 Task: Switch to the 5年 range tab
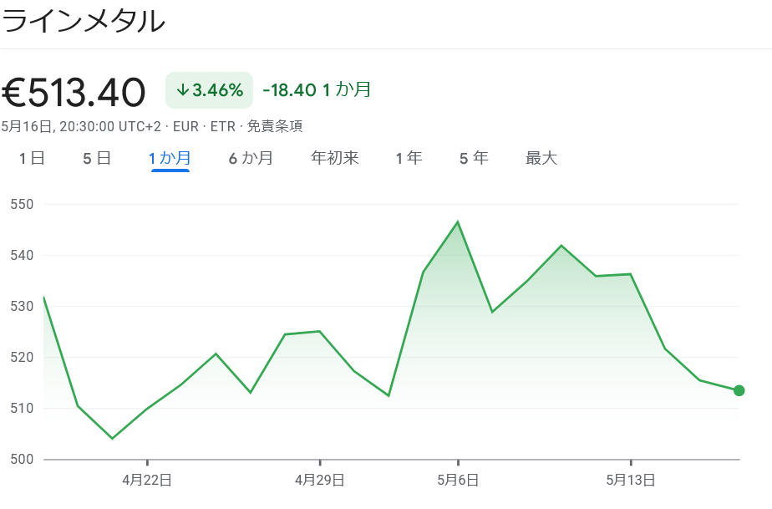[472, 157]
